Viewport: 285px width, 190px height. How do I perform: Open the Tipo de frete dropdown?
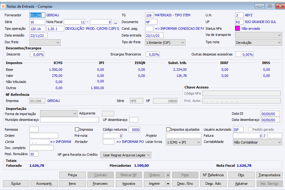pyautogui.click(x=165, y=42)
